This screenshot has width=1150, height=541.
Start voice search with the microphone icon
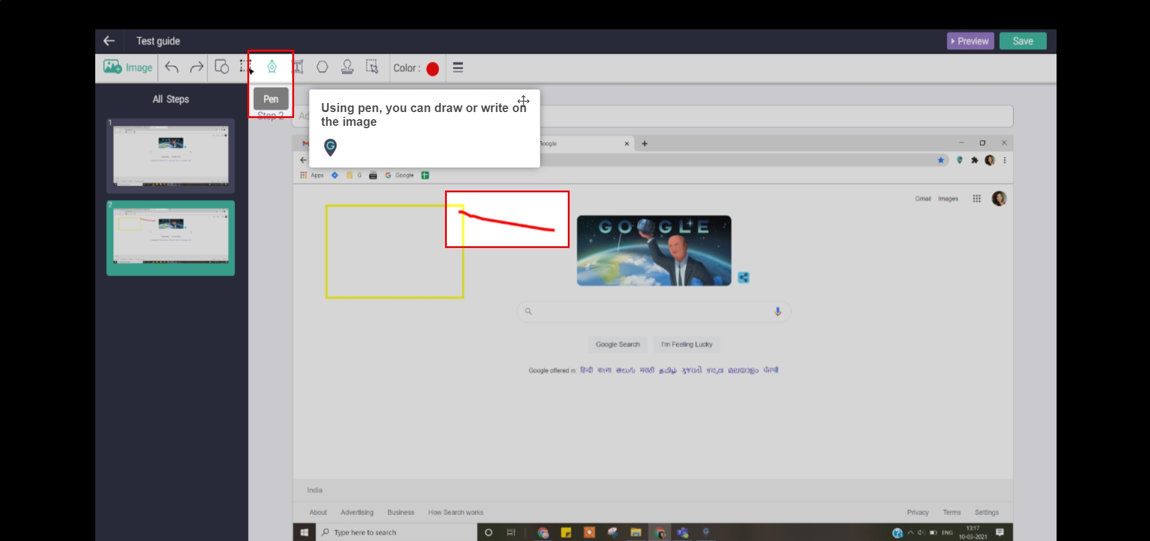point(777,312)
